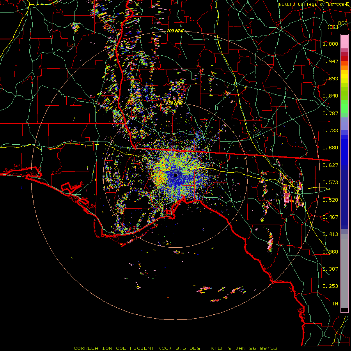The width and height of the screenshot is (351, 351).
Task: Click the 0.733 scale value
Action: click(330, 131)
